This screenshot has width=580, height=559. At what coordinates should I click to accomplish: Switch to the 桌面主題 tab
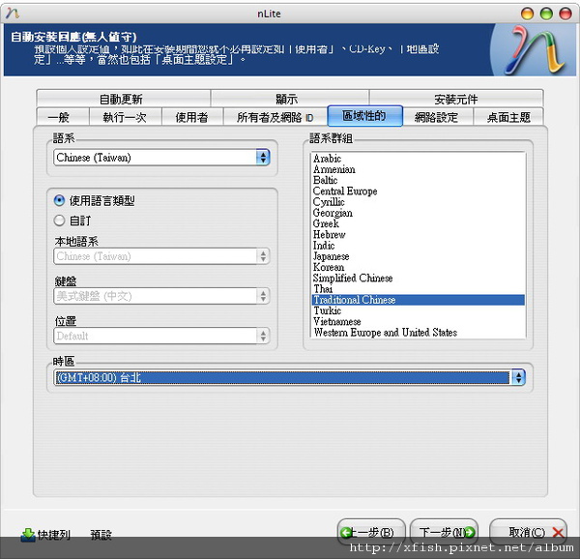coord(508,117)
